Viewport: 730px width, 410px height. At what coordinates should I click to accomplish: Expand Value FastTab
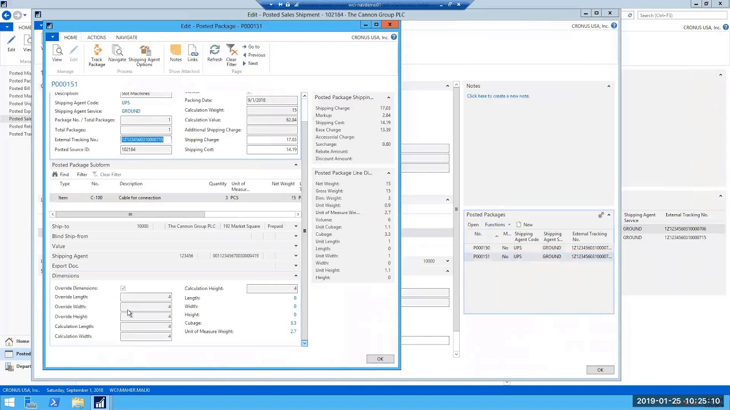(x=295, y=246)
